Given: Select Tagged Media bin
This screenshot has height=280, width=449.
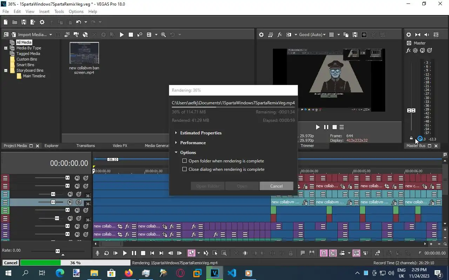Looking at the screenshot, I should [28, 54].
